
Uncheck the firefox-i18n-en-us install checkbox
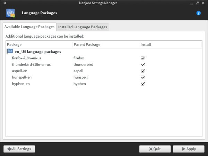(142, 58)
